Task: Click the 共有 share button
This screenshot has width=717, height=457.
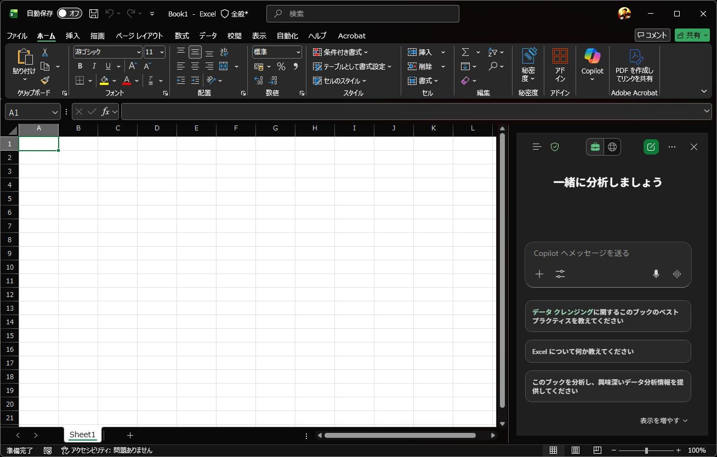Action: [x=692, y=35]
